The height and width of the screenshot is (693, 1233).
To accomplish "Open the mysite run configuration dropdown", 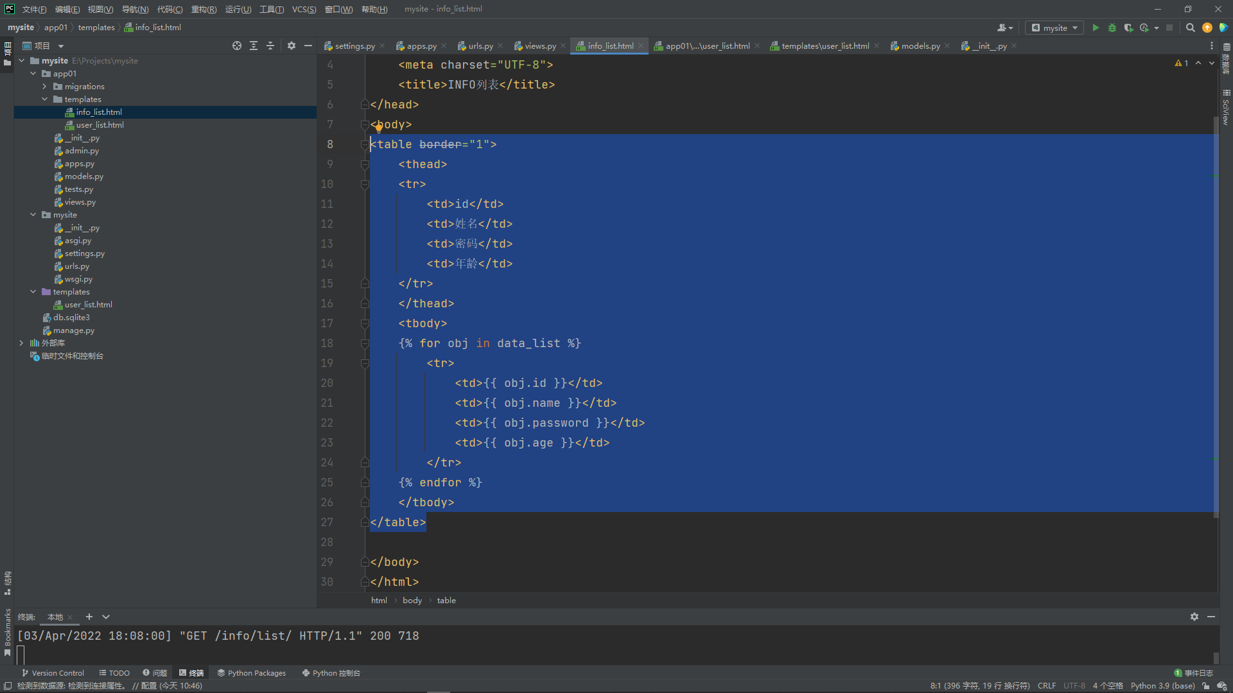I will [x=1054, y=28].
